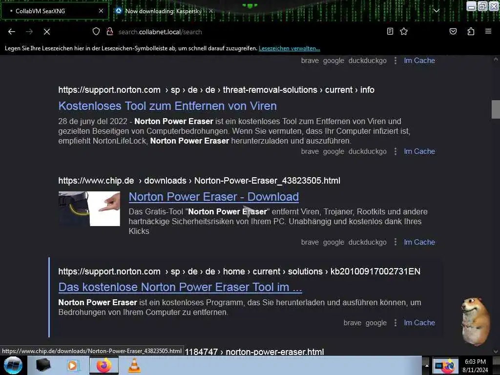Open Lesezeichen verwalten link
The height and width of the screenshot is (375, 500).
click(x=289, y=48)
